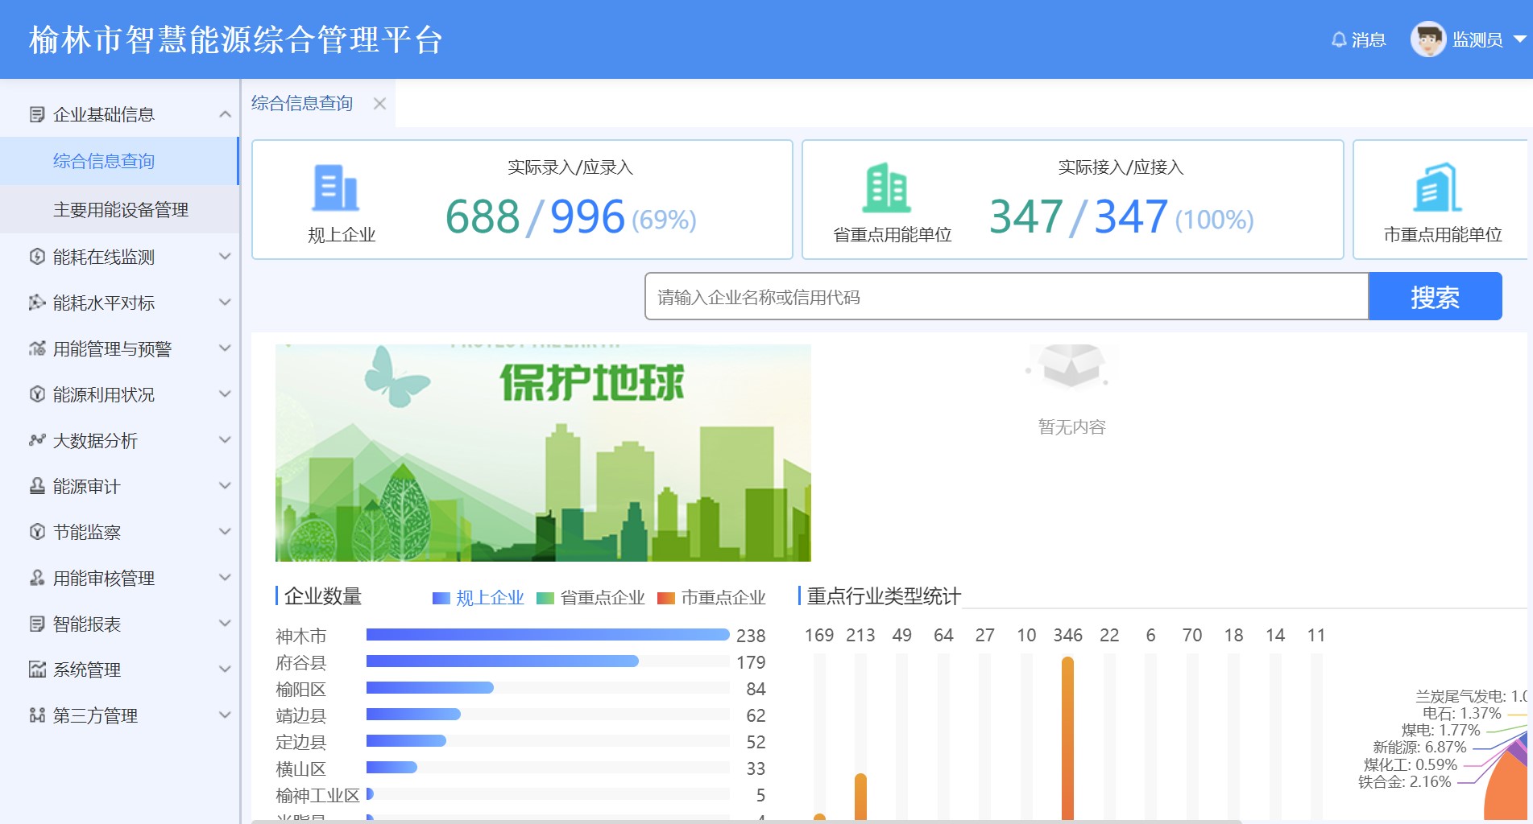Toggle 省重点企业 legend series
The image size is (1533, 824).
pos(590,598)
